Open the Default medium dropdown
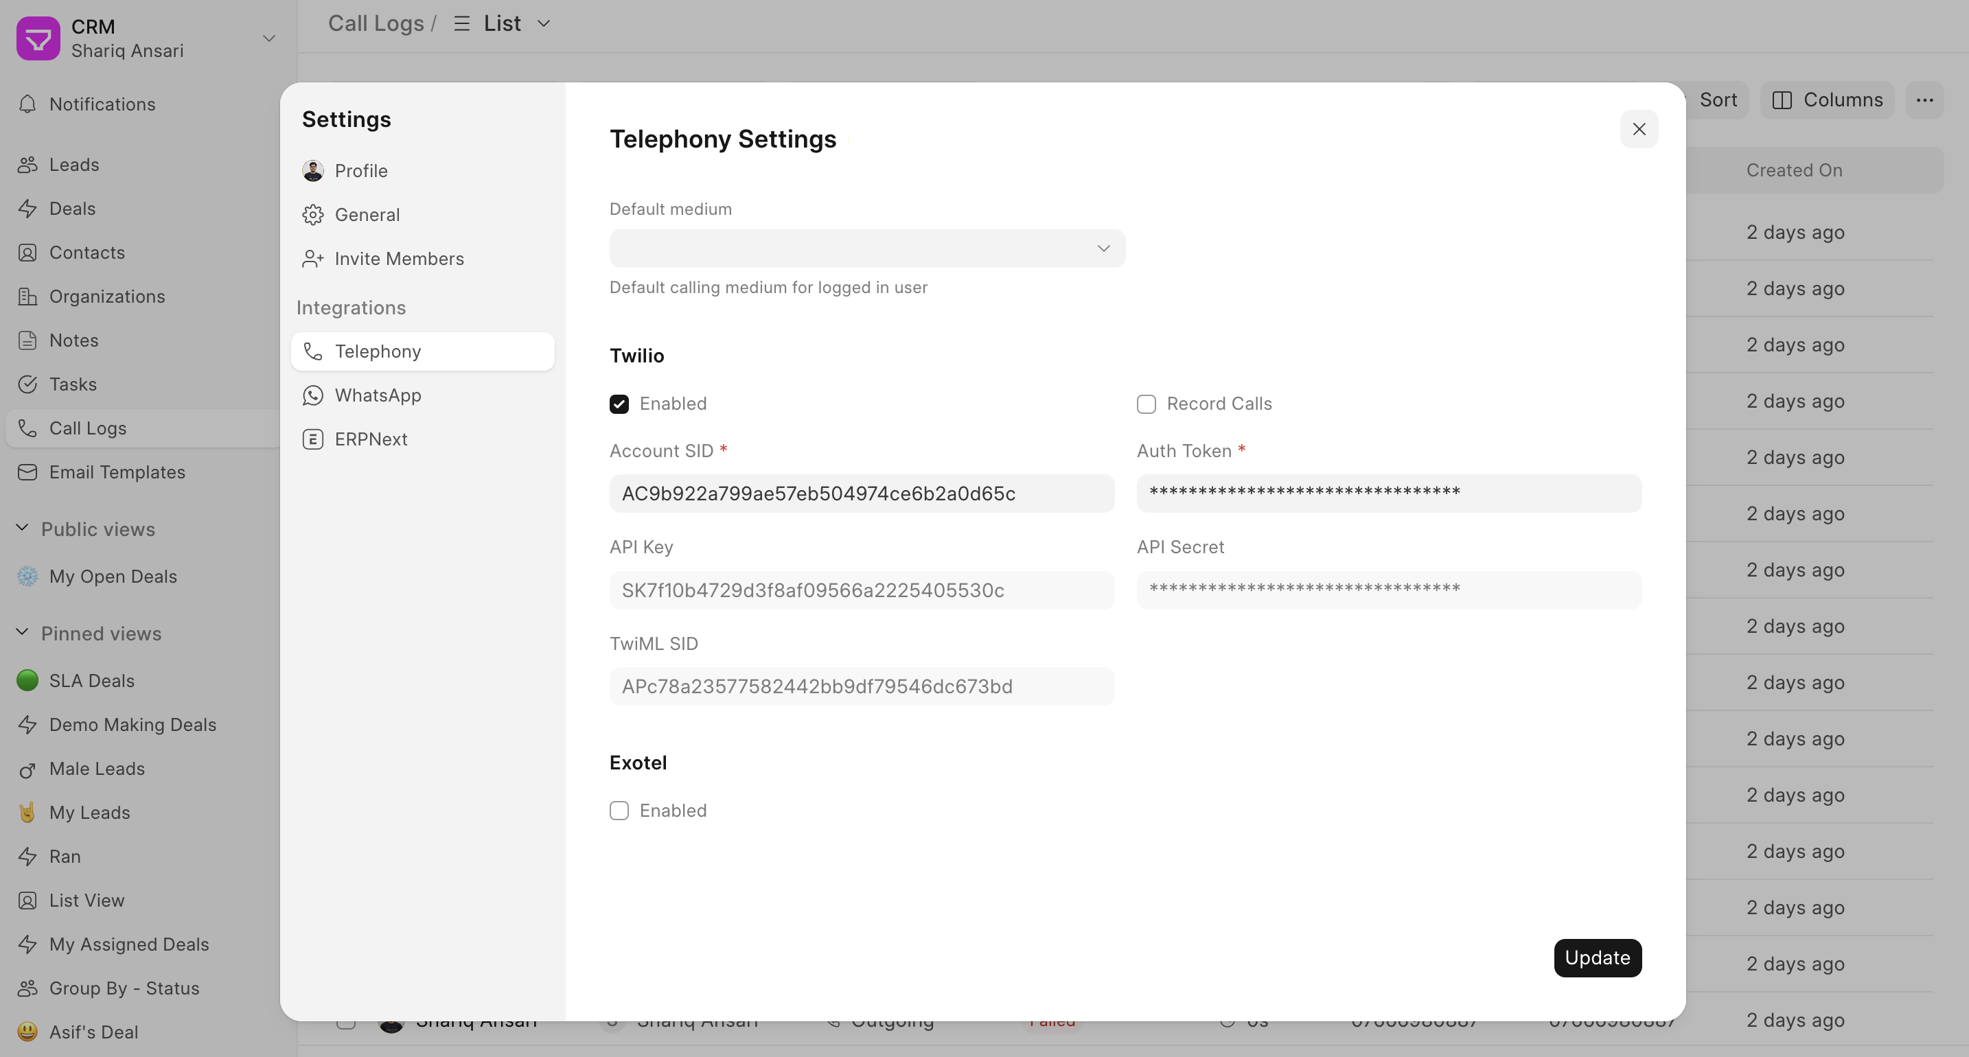This screenshot has height=1057, width=1969. coord(866,248)
